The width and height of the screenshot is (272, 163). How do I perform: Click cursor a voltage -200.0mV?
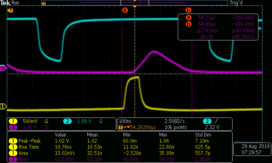(x=243, y=18)
